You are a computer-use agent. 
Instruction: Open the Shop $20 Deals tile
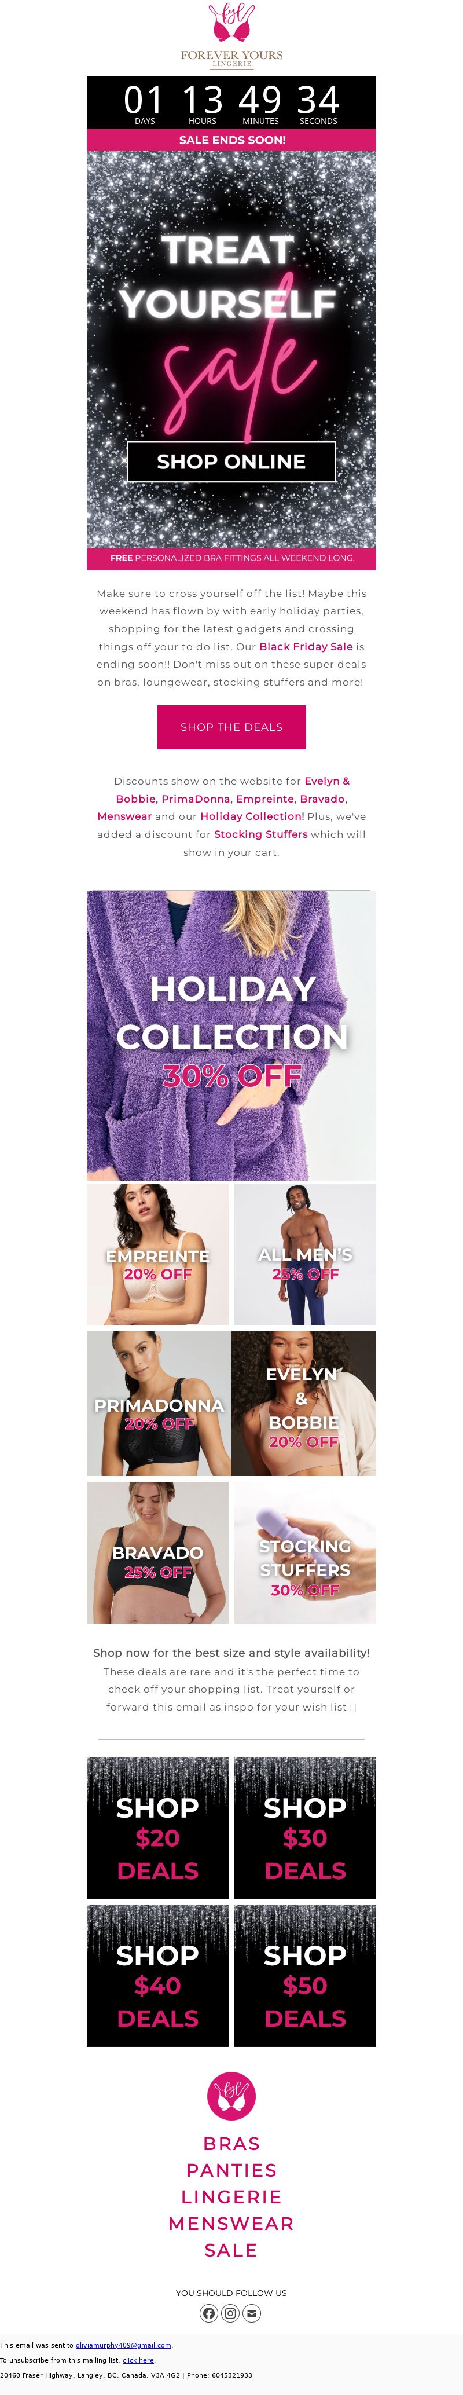point(157,1828)
